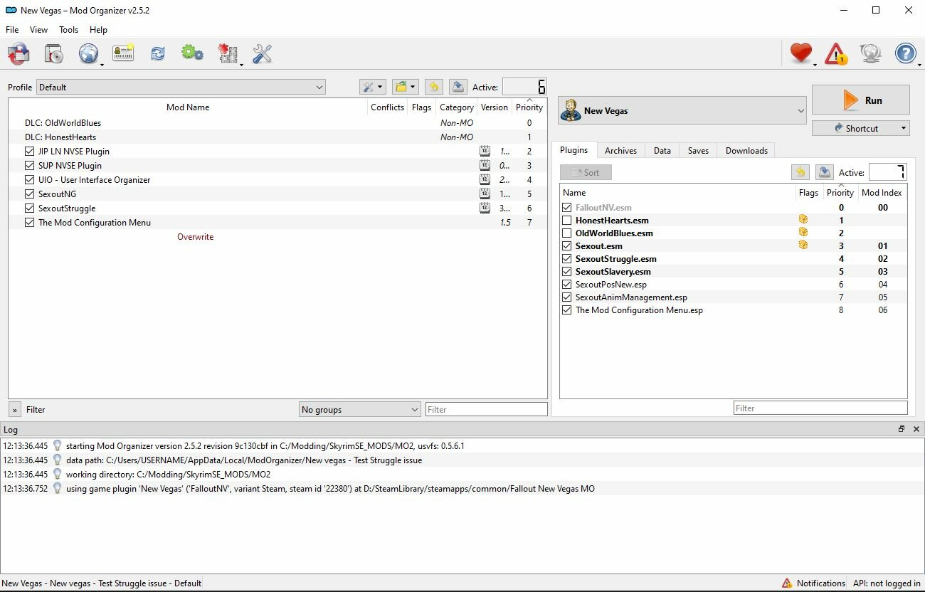
Task: Open the warning triangle icon in toolbar
Action: (x=835, y=53)
